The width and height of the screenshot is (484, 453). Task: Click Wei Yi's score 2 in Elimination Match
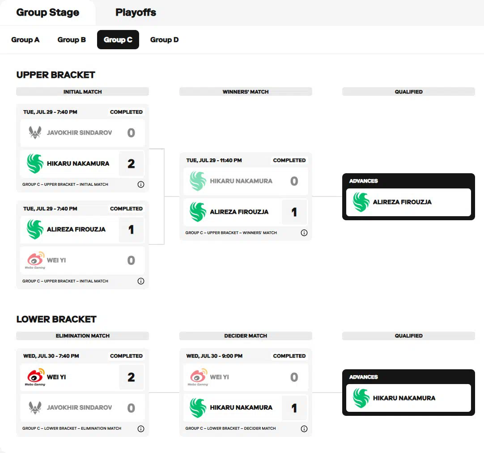131,377
